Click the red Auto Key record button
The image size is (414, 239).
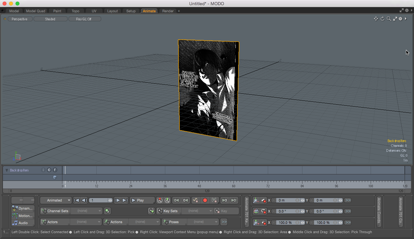[205, 200]
